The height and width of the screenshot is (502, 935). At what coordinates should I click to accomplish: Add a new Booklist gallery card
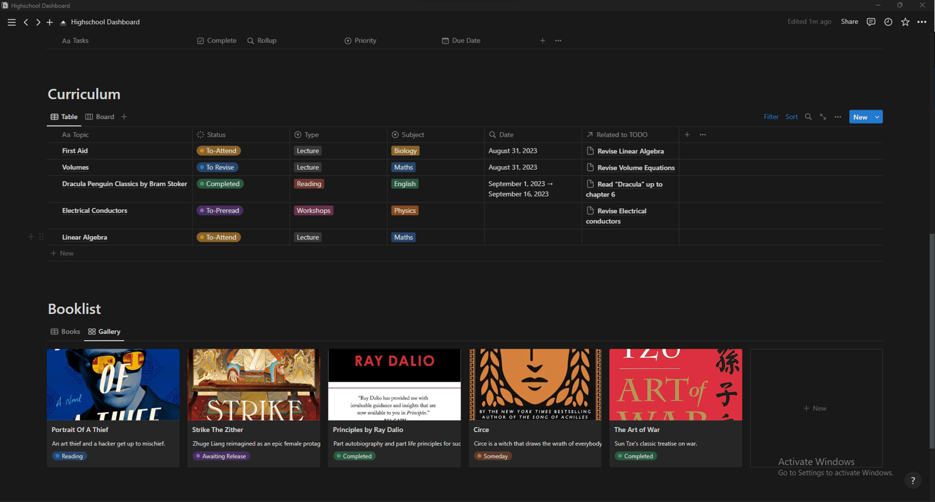tap(816, 408)
